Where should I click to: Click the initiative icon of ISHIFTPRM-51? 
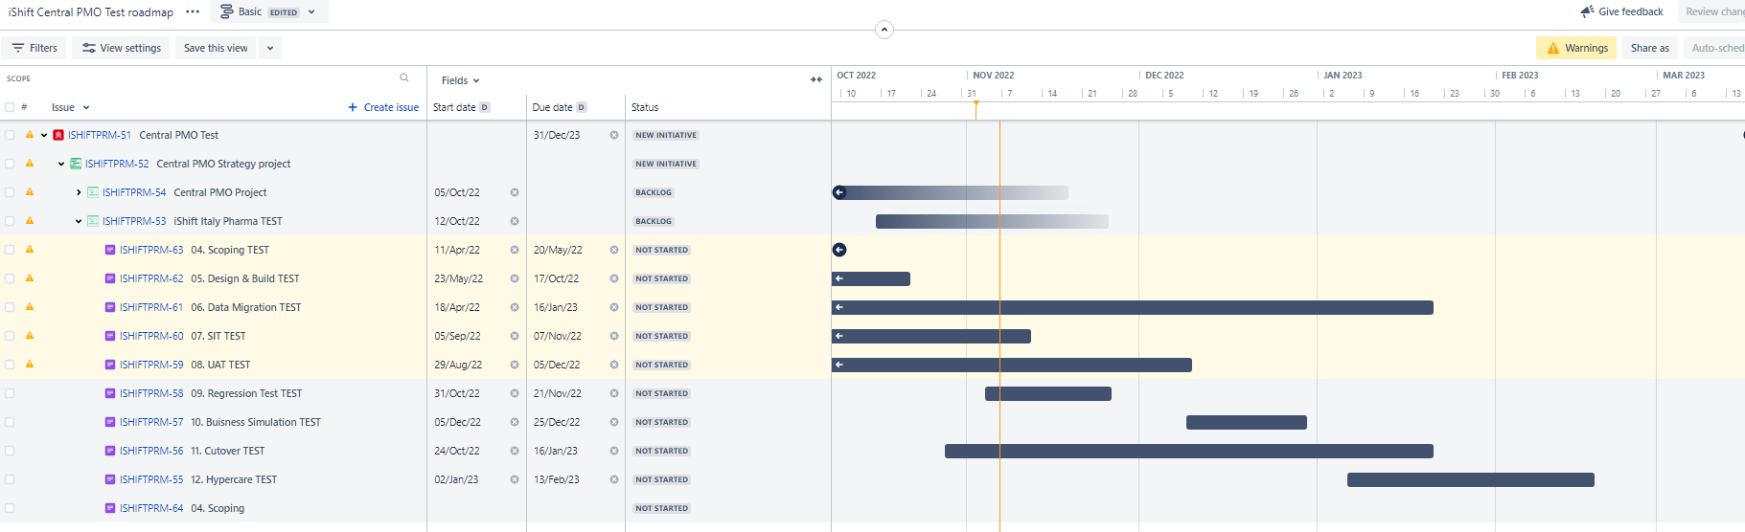tap(58, 135)
